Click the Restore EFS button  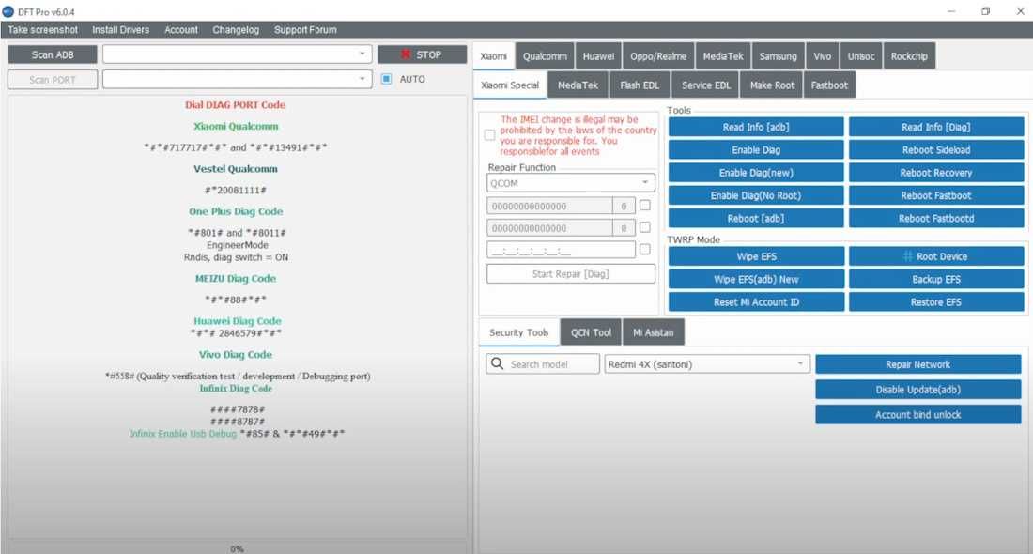[x=936, y=301]
